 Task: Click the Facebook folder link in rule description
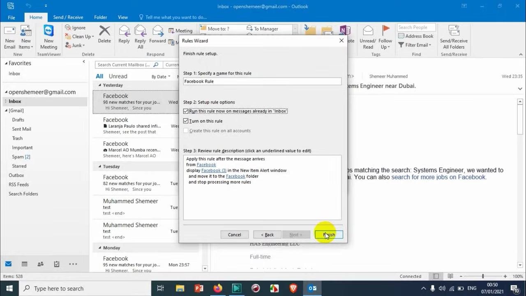point(235,176)
